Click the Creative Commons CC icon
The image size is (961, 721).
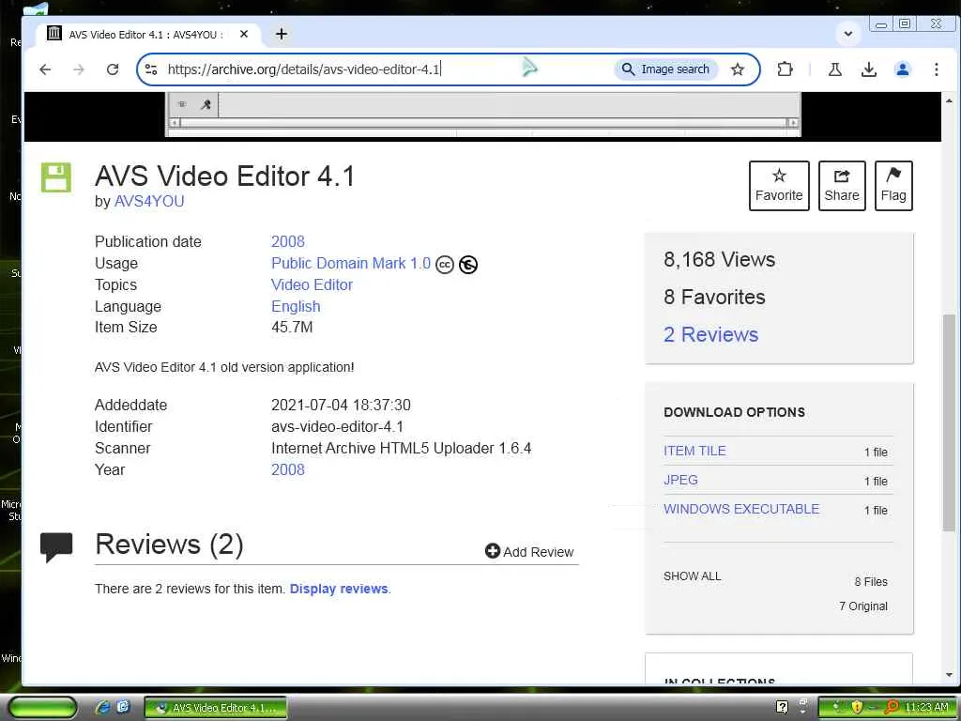click(x=444, y=264)
